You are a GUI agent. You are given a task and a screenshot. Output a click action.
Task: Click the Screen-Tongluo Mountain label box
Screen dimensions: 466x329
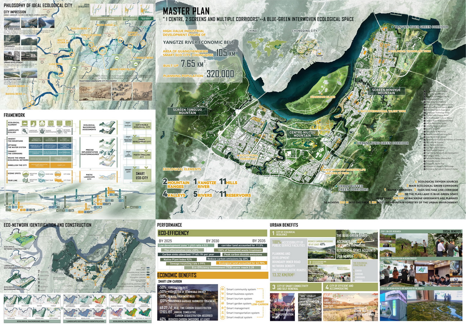[187, 111]
